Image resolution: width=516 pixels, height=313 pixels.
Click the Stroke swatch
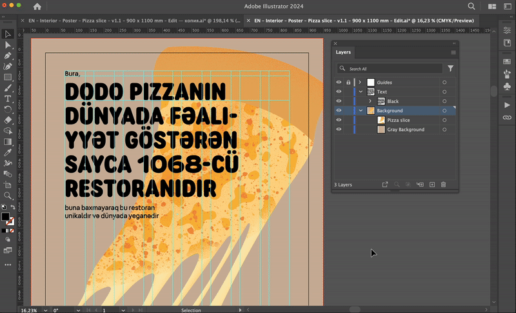coord(11,221)
